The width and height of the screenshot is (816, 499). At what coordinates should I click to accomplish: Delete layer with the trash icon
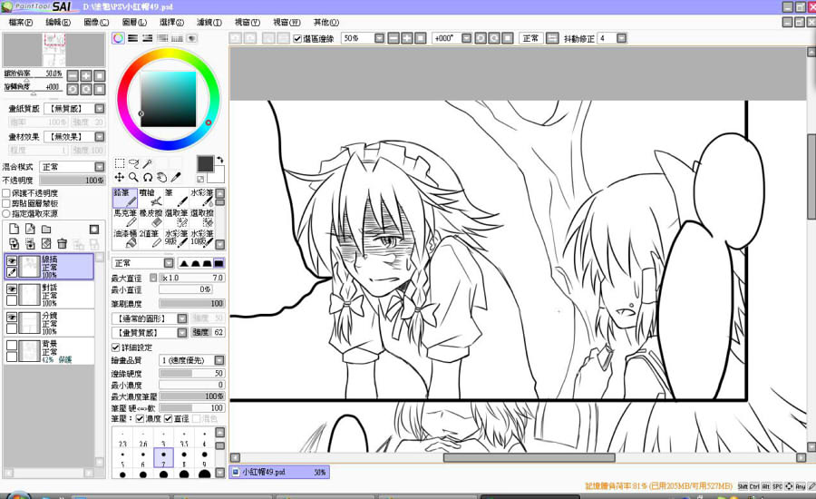pyautogui.click(x=62, y=243)
